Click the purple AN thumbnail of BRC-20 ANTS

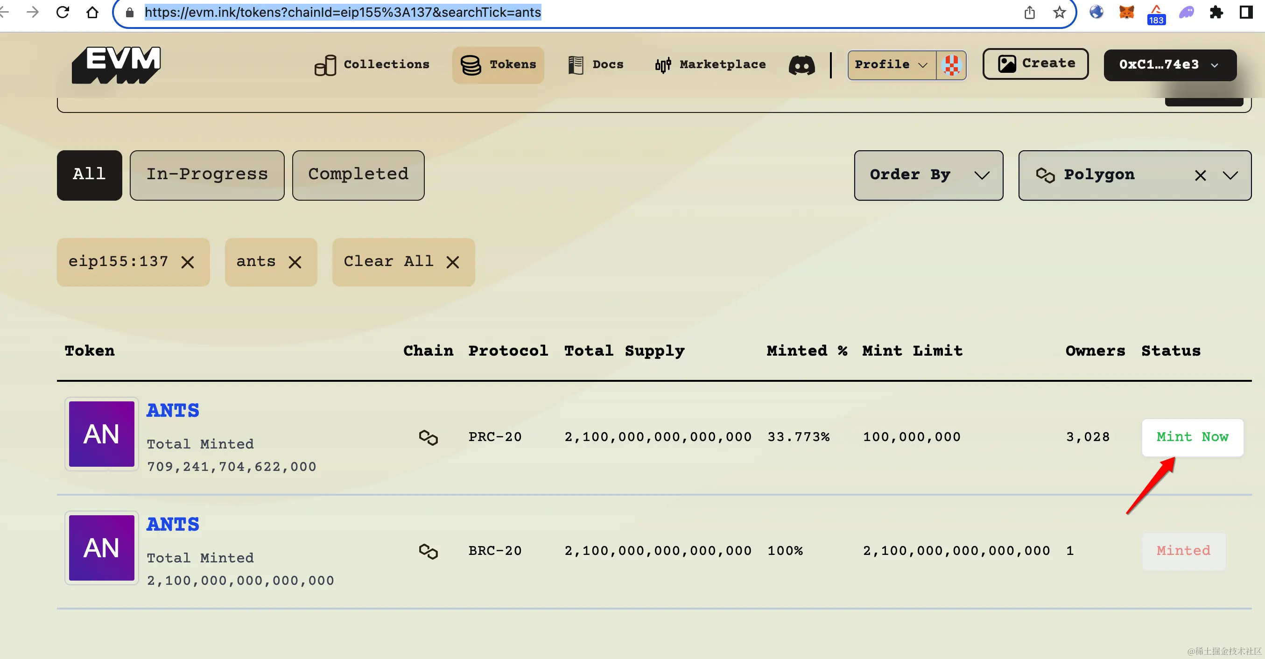(x=102, y=547)
